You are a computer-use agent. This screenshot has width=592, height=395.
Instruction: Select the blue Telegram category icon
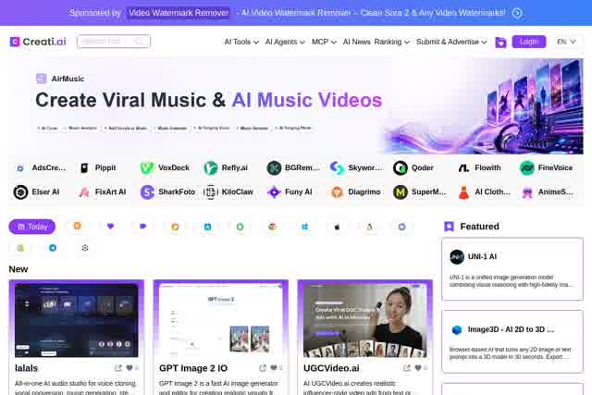pyautogui.click(x=53, y=248)
